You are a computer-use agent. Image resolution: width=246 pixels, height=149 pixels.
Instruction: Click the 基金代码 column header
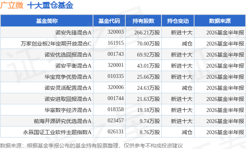coord(109,21)
